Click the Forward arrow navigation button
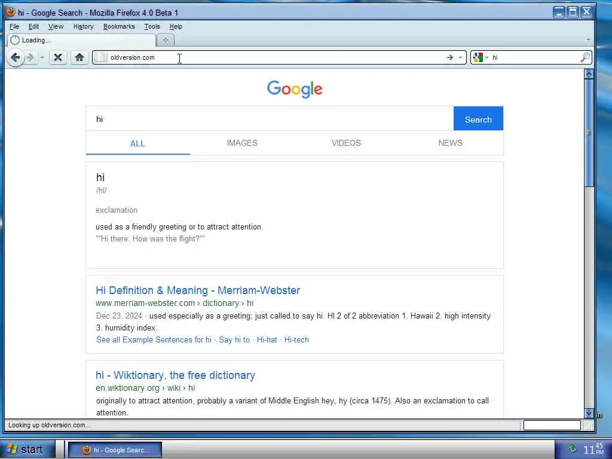The width and height of the screenshot is (612, 459). point(30,58)
